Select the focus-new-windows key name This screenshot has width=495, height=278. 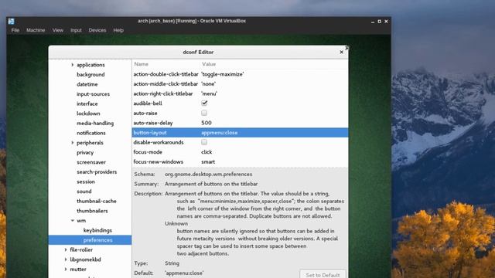pyautogui.click(x=158, y=161)
